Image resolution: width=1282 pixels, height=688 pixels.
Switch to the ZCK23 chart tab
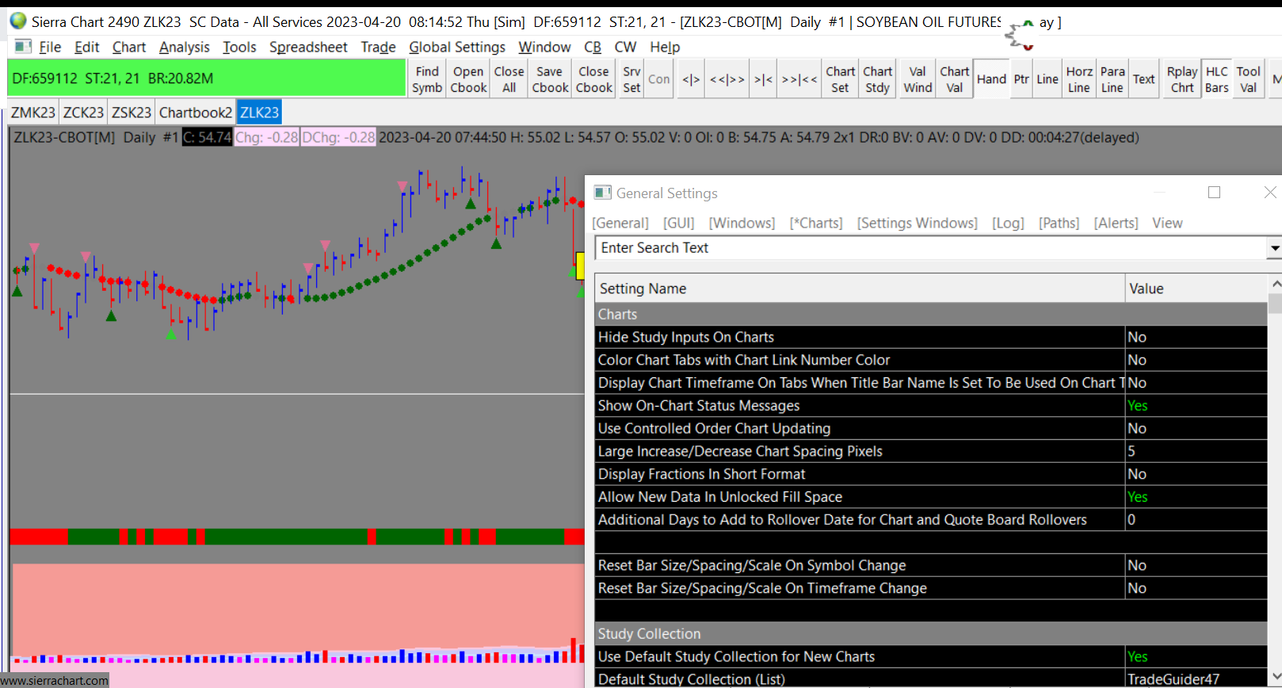tap(83, 113)
